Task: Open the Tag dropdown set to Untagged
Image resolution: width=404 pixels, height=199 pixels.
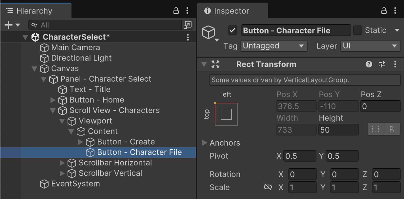Action: (x=273, y=46)
